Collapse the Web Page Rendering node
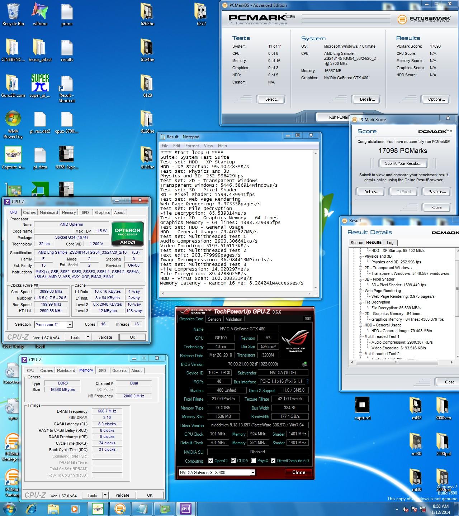459x516 pixels. pos(361,291)
